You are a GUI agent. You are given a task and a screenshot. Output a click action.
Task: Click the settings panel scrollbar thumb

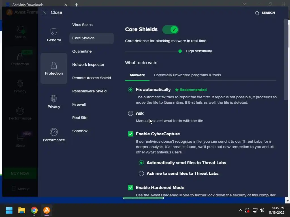pos(286,59)
